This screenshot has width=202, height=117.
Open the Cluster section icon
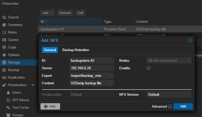[4, 40]
